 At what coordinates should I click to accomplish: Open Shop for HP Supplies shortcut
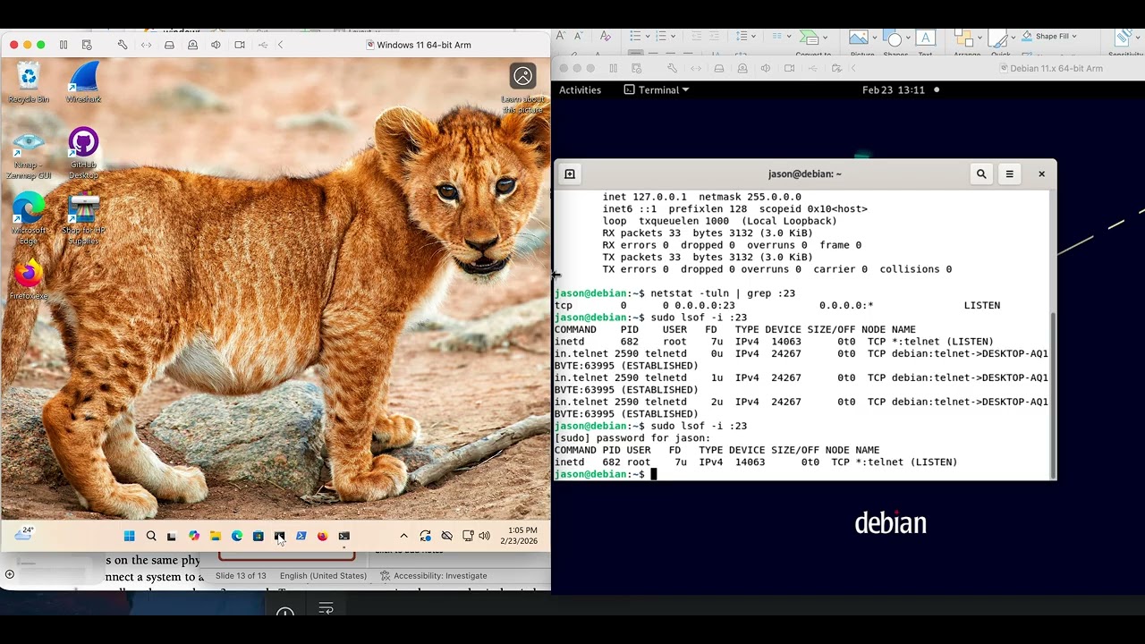pyautogui.click(x=83, y=219)
